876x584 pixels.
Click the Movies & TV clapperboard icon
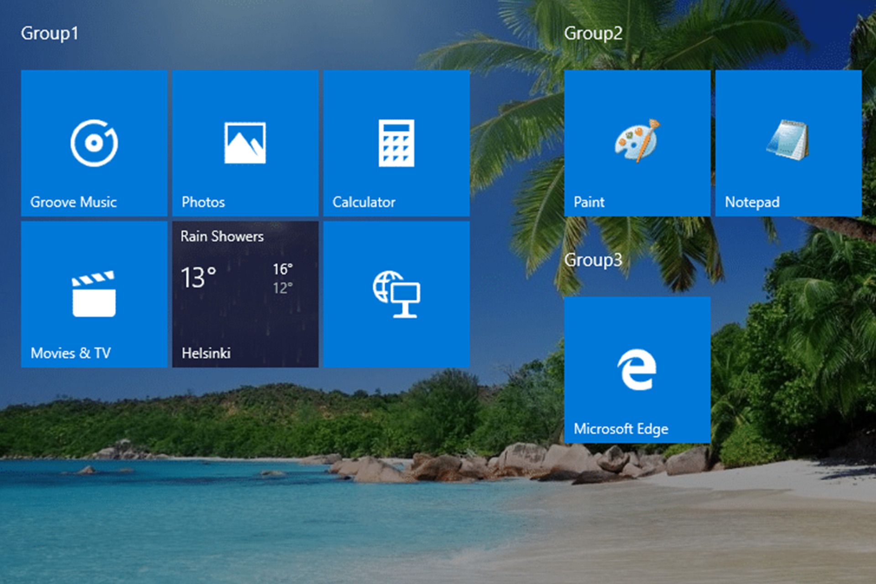94,294
